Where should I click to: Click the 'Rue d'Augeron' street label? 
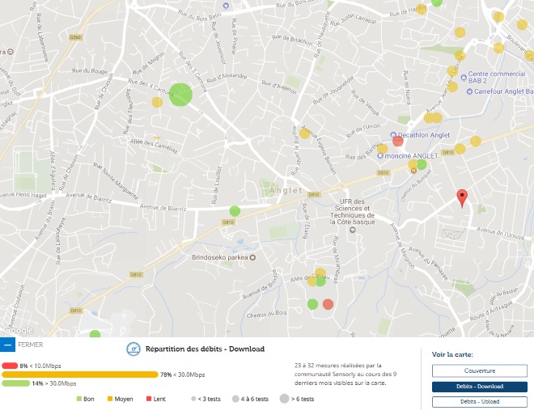(x=279, y=87)
